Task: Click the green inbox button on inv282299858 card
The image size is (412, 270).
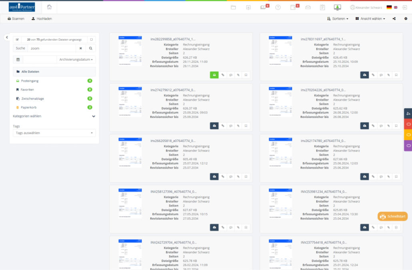Action: point(214,75)
